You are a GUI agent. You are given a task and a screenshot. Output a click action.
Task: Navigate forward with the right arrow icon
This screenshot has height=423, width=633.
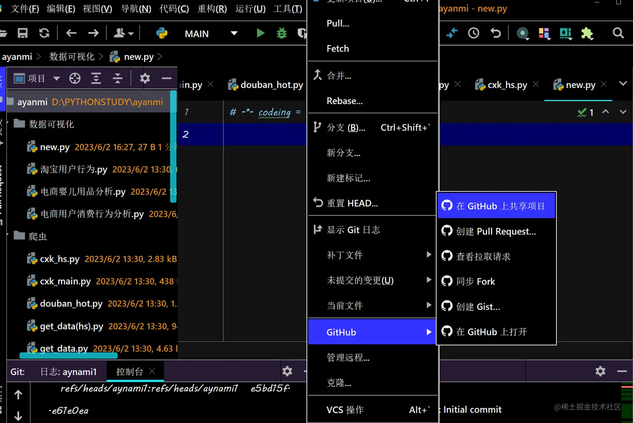pyautogui.click(x=93, y=33)
